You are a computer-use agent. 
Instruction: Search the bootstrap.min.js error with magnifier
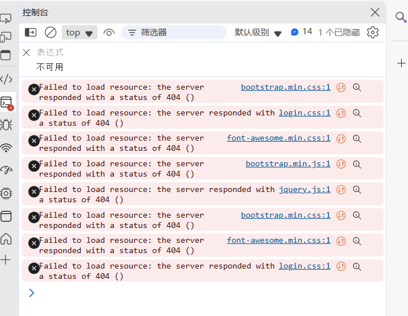pyautogui.click(x=356, y=164)
